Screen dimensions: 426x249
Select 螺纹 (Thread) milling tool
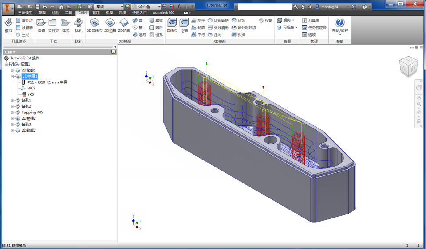[x=156, y=20]
